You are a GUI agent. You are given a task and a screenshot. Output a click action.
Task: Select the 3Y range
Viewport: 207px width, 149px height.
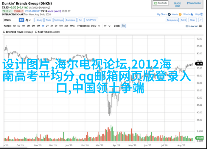52,26
